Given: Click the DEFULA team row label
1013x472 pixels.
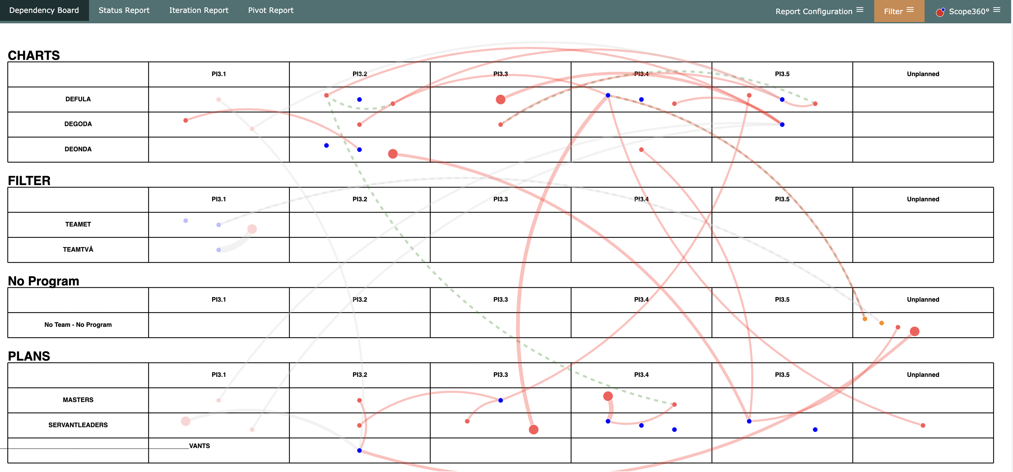Looking at the screenshot, I should click(78, 99).
